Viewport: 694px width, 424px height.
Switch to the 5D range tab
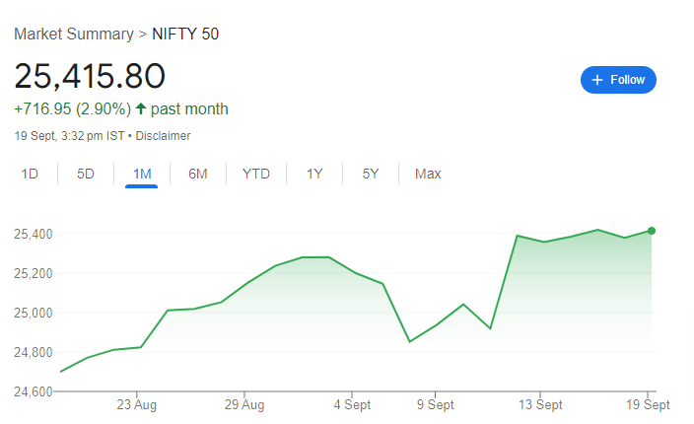[x=86, y=175]
